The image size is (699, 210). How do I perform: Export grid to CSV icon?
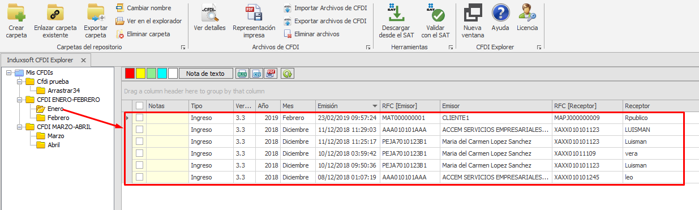(x=256, y=73)
